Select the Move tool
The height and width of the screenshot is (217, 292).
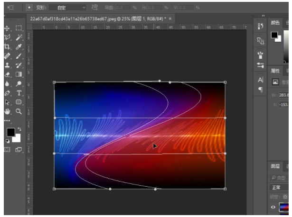click(x=8, y=28)
